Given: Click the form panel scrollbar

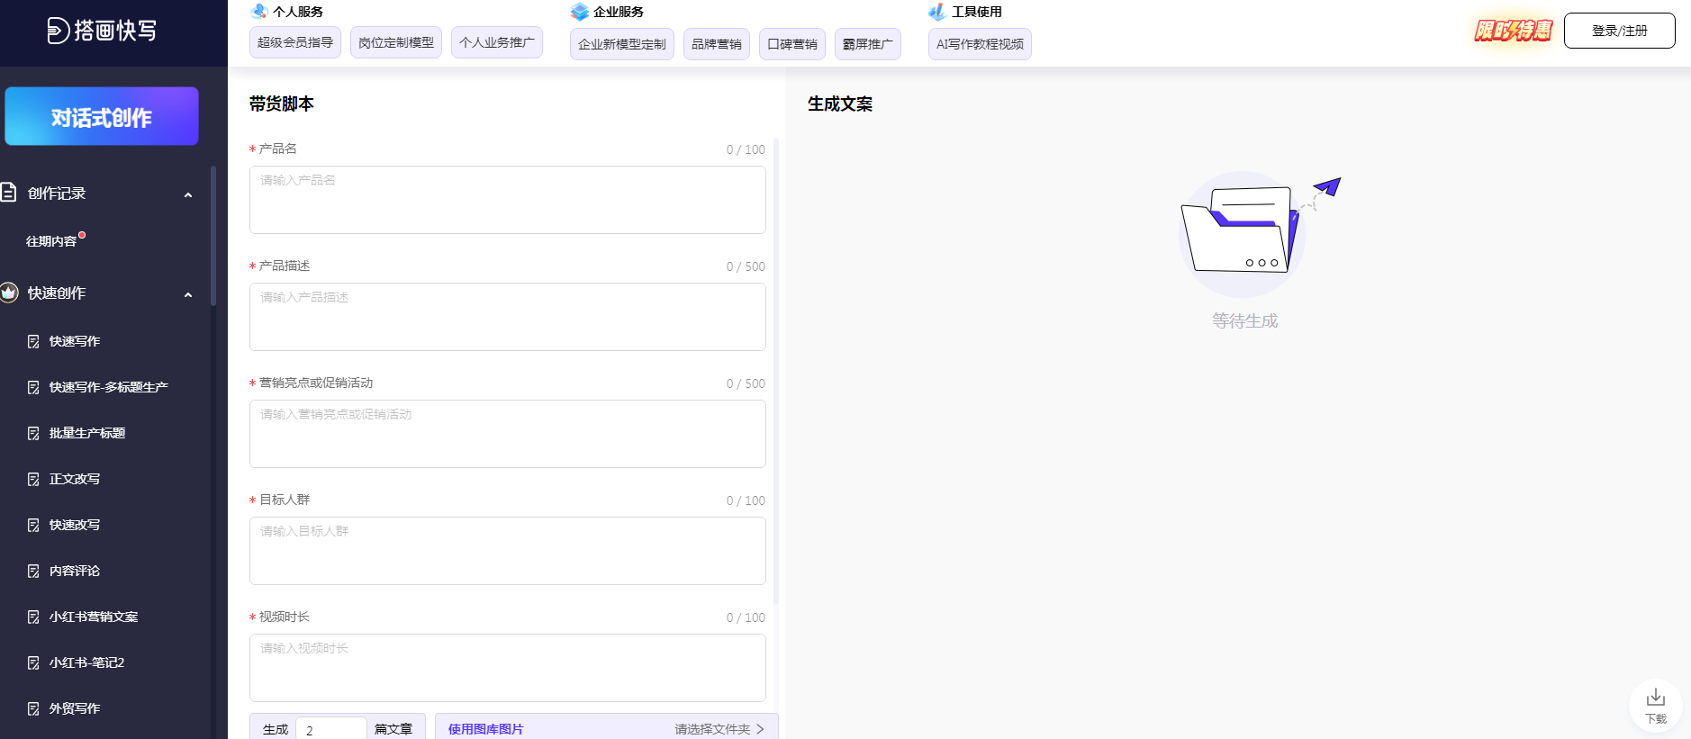Looking at the screenshot, I should (776, 371).
